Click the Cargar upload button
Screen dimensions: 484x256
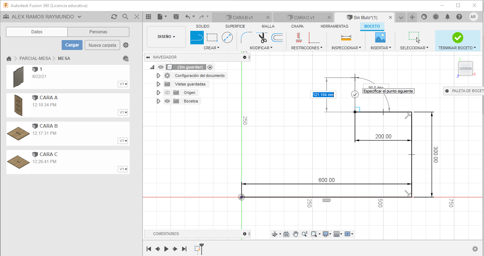72,45
